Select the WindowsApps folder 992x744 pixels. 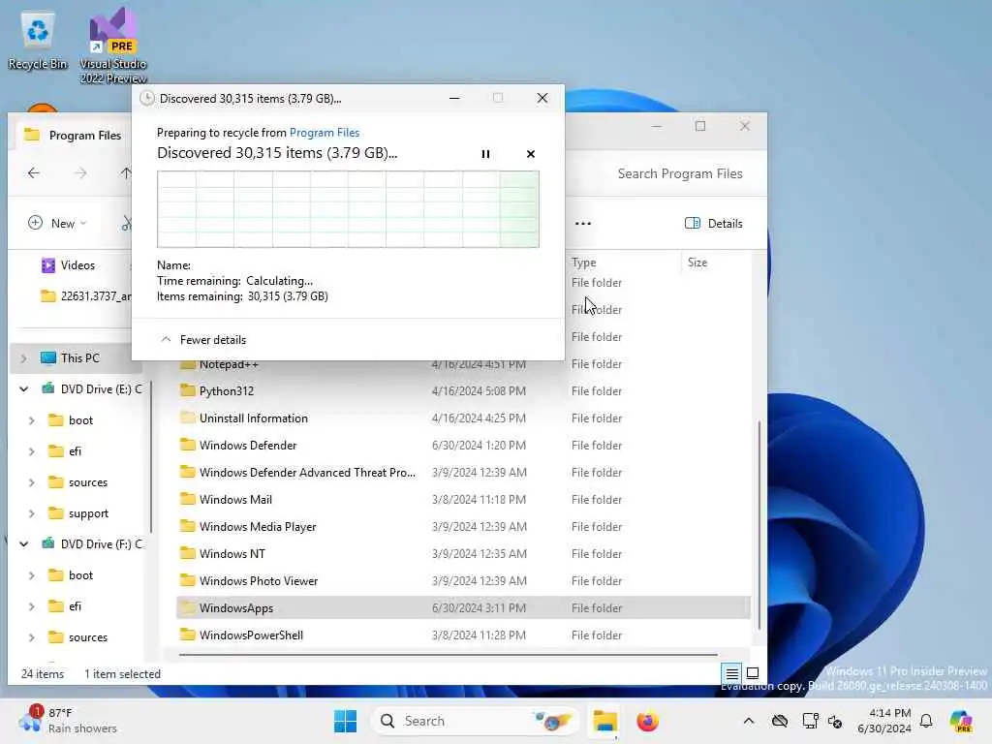pyautogui.click(x=463, y=608)
